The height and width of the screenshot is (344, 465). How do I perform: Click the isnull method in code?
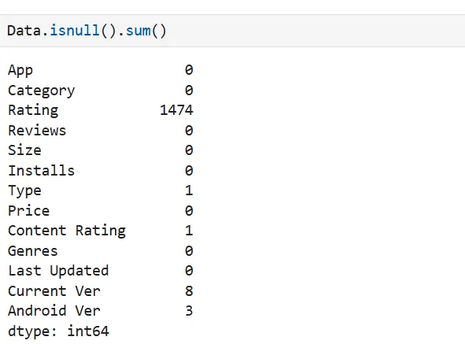(75, 31)
